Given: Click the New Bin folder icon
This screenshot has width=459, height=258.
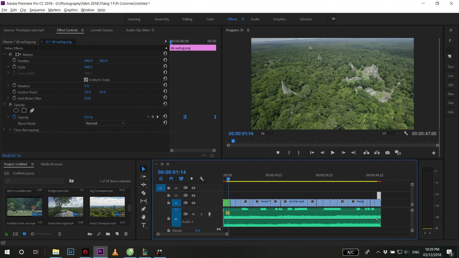Looking at the screenshot, I should pos(108,234).
